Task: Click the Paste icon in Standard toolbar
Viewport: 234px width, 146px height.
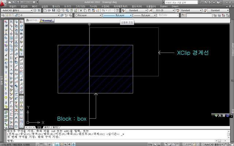Action: pyautogui.click(x=89, y=10)
